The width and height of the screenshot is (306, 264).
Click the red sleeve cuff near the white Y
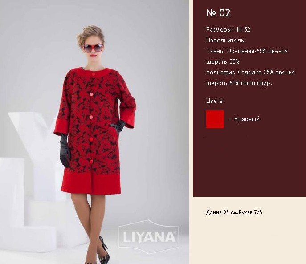click(x=61, y=128)
